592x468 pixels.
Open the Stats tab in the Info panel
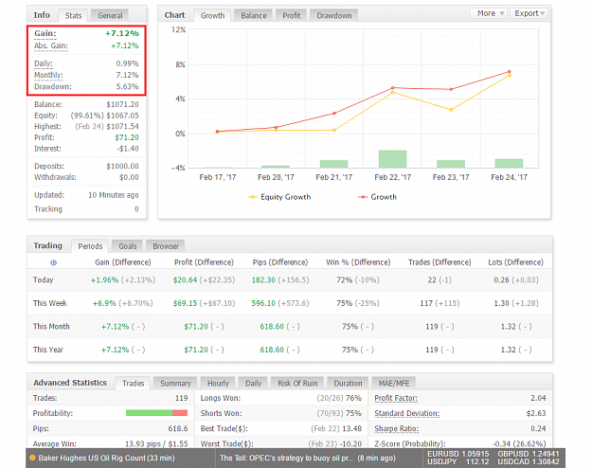pos(73,15)
